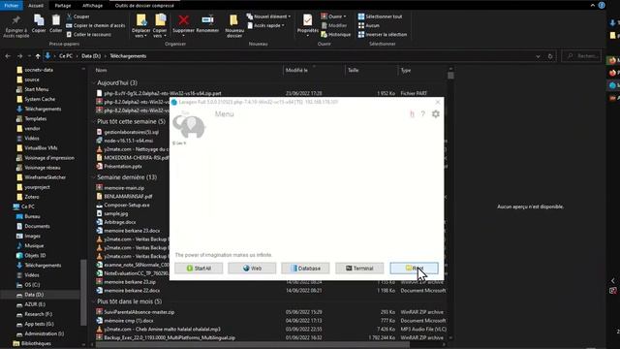Click Coller le raccourci
Screen dimensions: 620x349
pos(88,35)
